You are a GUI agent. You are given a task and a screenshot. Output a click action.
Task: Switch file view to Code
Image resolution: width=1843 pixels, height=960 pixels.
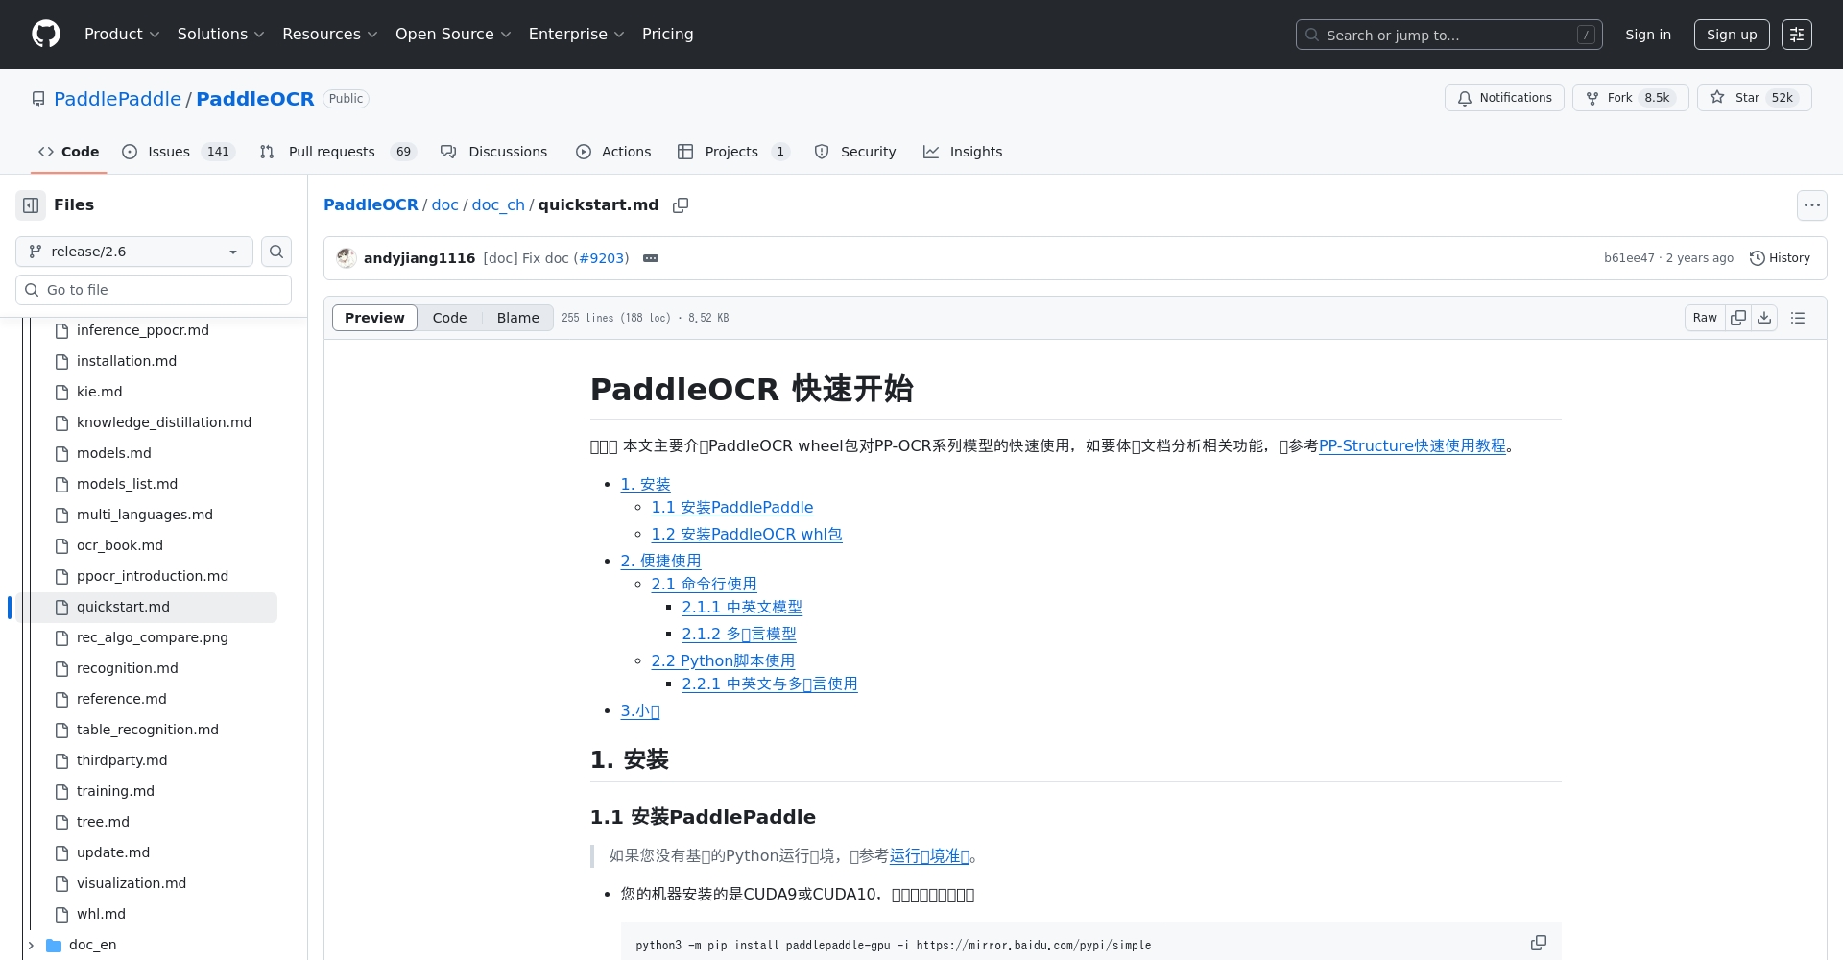tap(449, 318)
